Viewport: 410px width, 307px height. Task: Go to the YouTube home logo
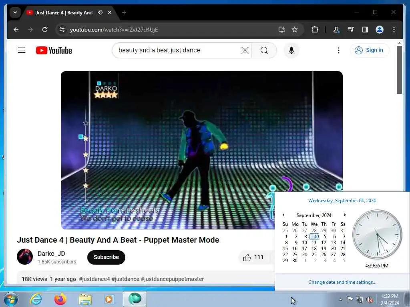[54, 50]
